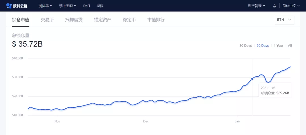This screenshot has height=135, width=306.
Task: Select the 90 Days time range
Action: point(263,46)
